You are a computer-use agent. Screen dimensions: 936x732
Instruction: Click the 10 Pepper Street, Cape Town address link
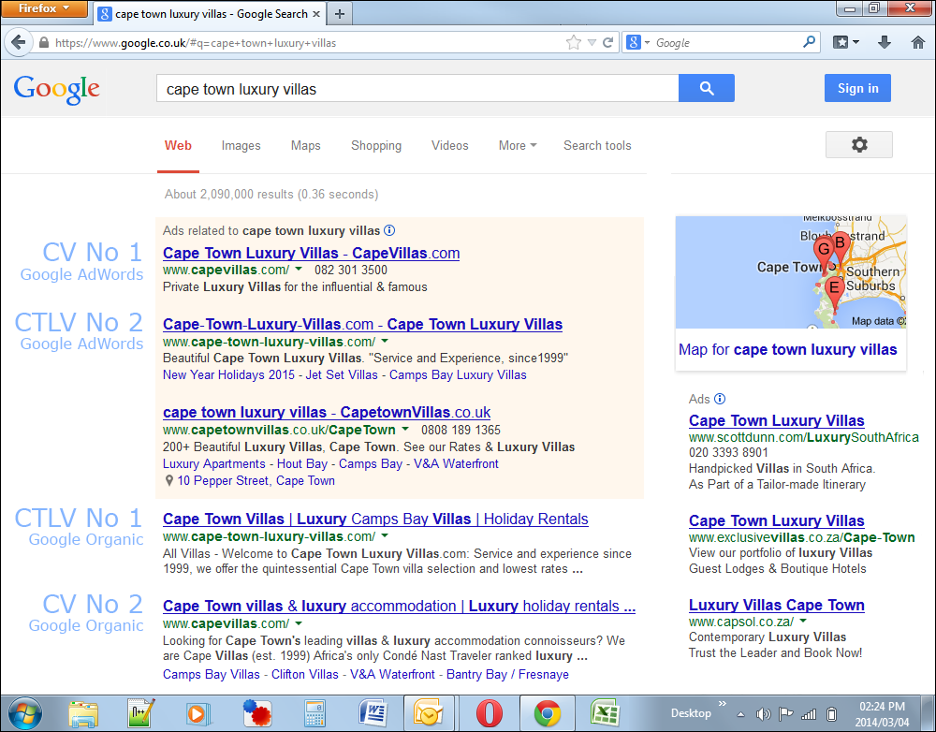256,481
